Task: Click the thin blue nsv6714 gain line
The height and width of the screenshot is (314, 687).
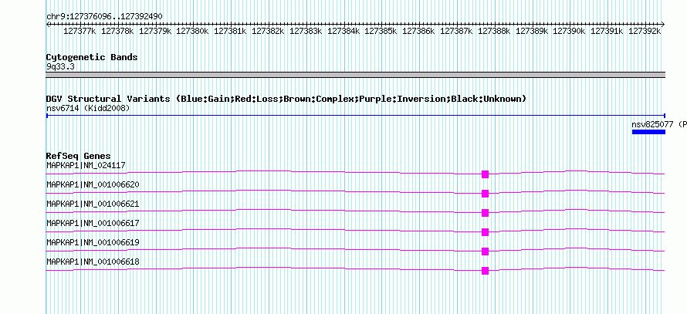Action: coord(355,116)
